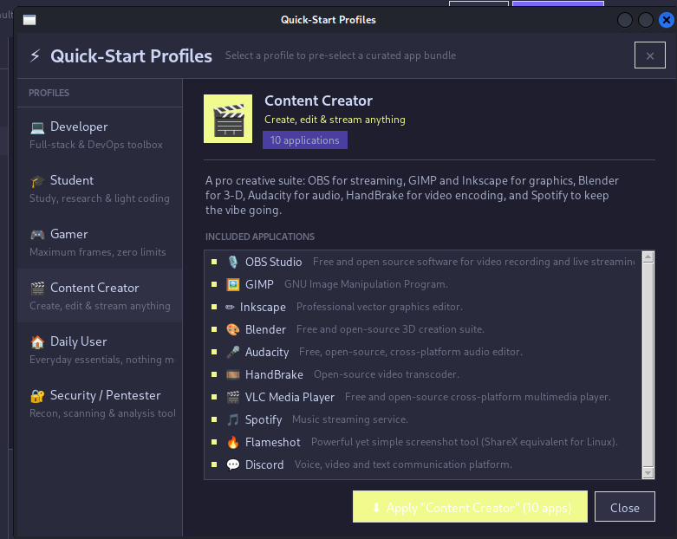Click the Inkscape pen icon
Image resolution: width=677 pixels, height=539 pixels.
[230, 307]
